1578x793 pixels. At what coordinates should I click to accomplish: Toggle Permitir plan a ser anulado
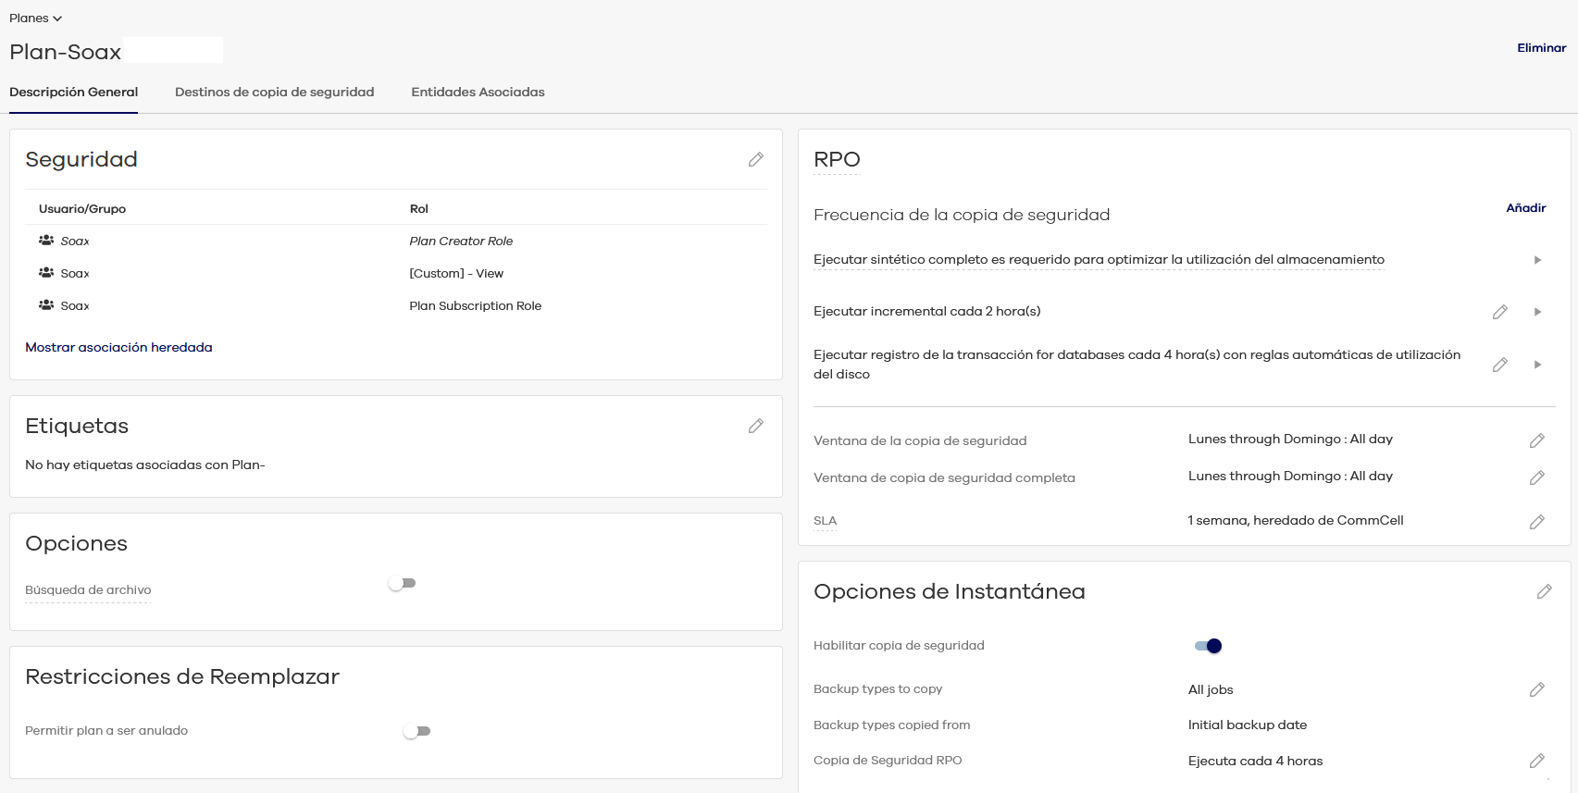417,731
